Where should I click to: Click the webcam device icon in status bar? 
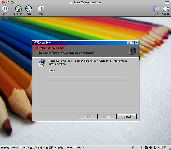(133, 148)
